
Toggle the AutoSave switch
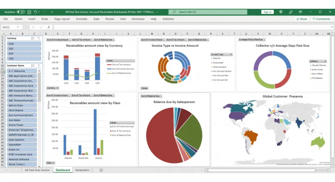[21, 12]
